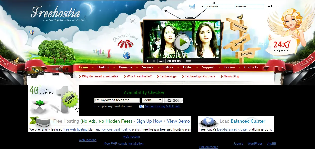Open the Domains menu item

pos(126,67)
